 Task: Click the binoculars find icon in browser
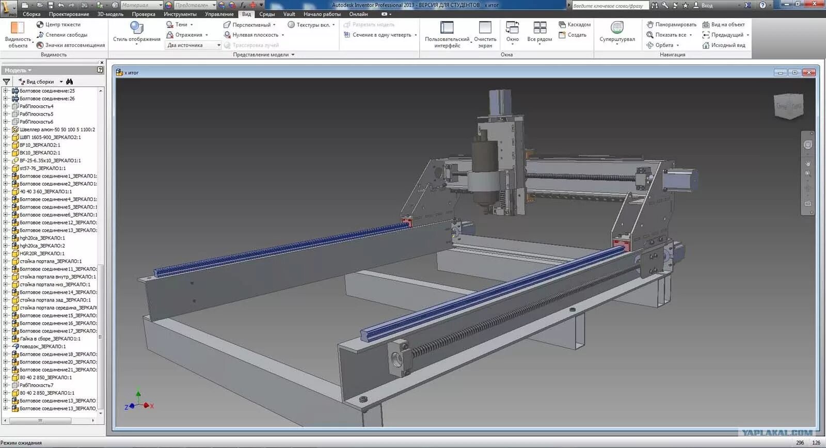[70, 82]
